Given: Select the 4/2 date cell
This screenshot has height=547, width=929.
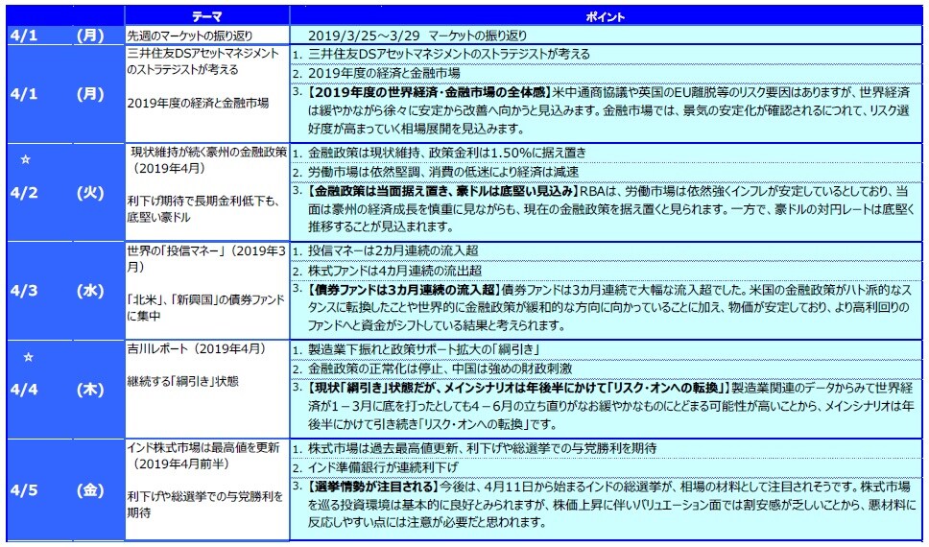Looking at the screenshot, I should (x=27, y=192).
